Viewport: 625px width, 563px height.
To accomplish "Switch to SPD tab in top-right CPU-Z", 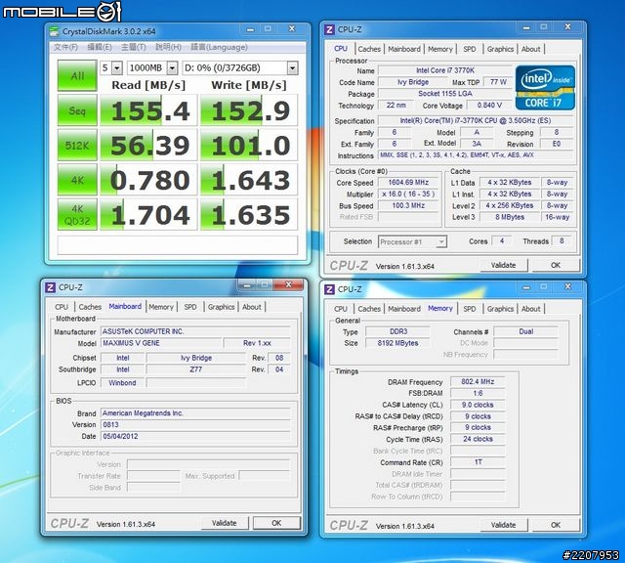I will 470,49.
